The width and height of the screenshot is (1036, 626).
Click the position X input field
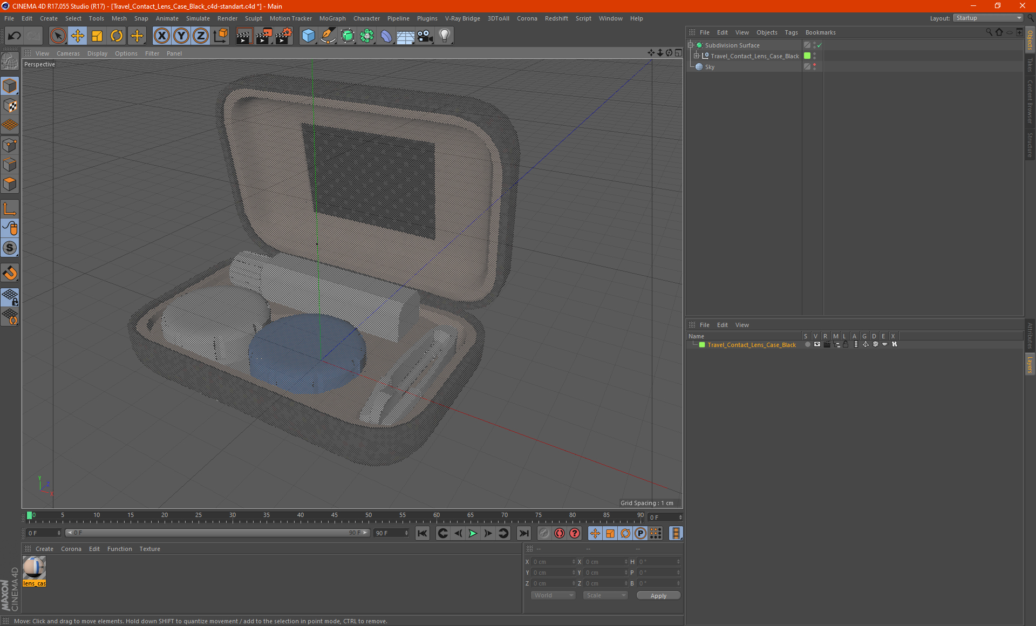tap(553, 562)
